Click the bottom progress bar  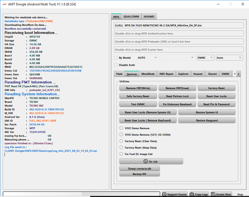81,194
